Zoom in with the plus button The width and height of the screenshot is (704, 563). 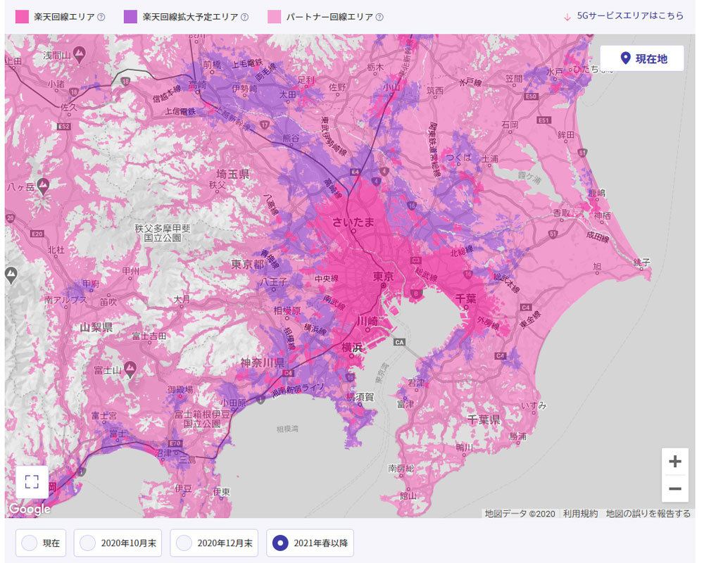coord(674,462)
